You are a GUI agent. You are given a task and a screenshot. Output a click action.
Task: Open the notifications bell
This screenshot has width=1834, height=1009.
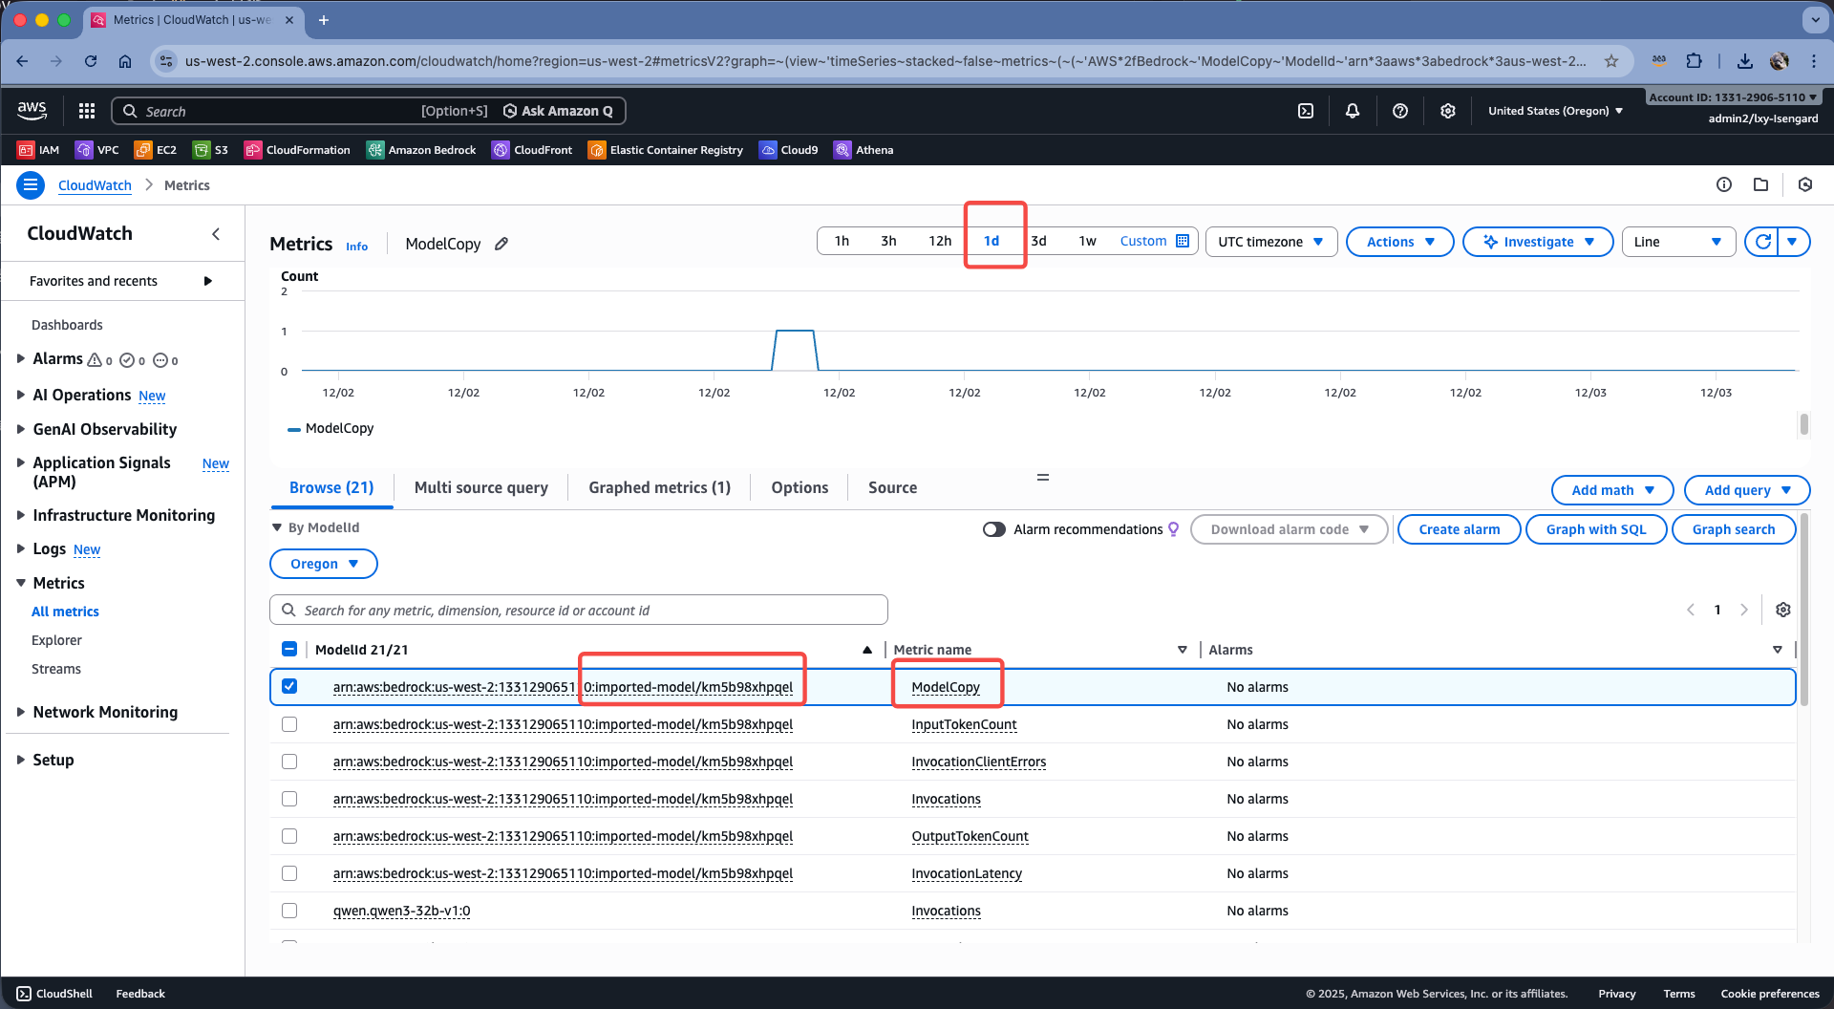[1353, 111]
